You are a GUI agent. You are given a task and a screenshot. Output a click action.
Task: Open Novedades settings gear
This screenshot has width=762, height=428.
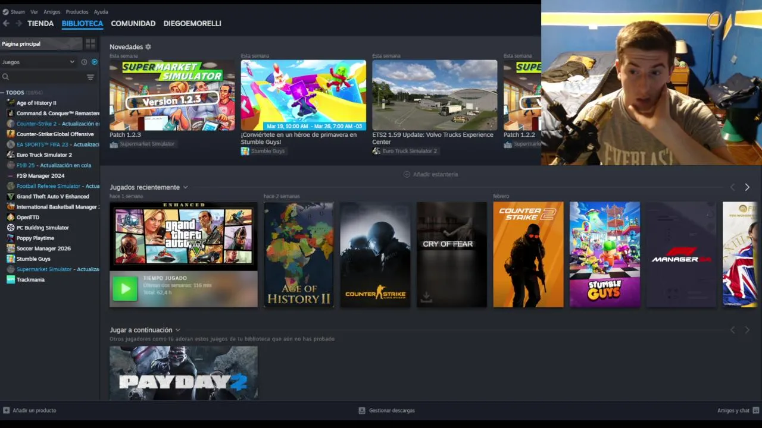(148, 47)
